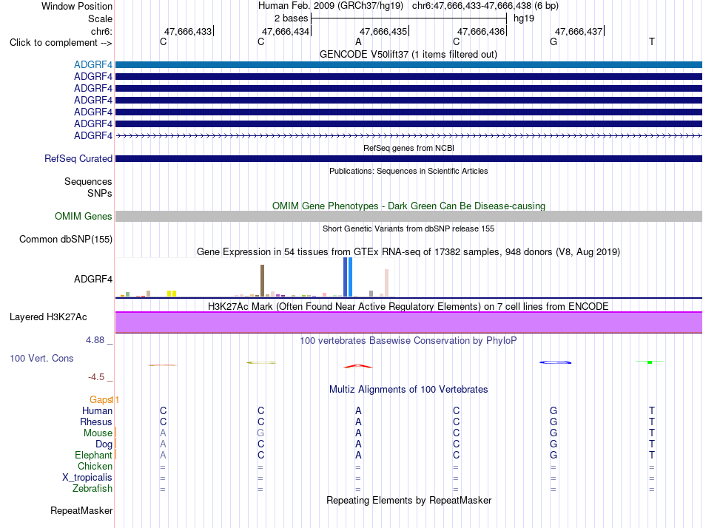Open the Multiz Alignments of 100 Vertebrates title
Viewport: 703px width, 528px height.
(408, 389)
